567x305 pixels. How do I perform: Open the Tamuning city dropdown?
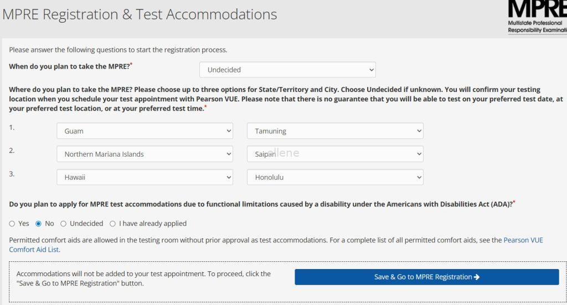[x=335, y=131]
